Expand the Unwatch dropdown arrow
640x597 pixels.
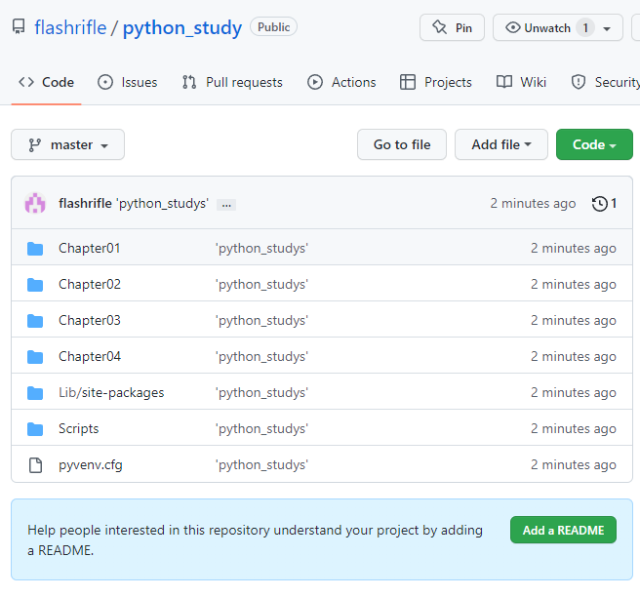607,28
